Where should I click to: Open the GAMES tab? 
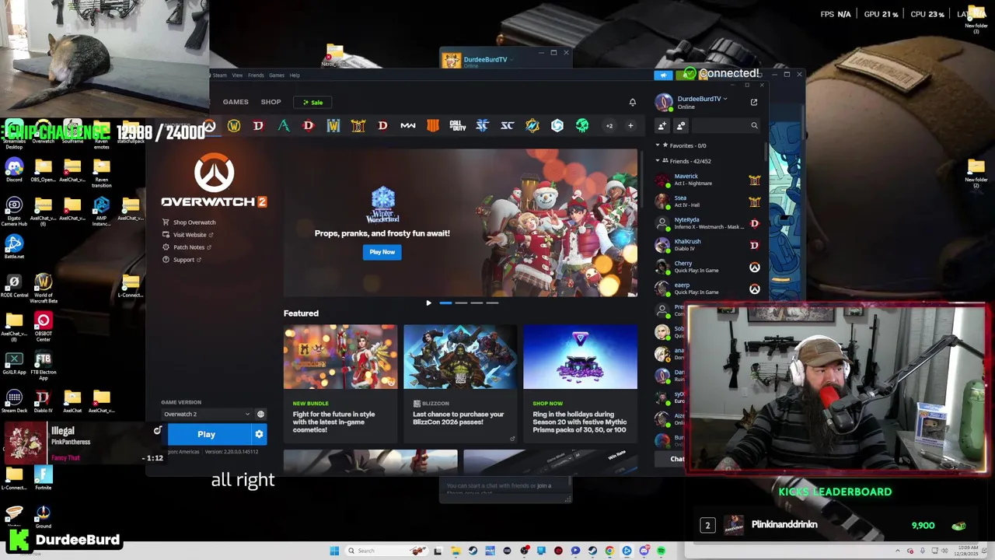coord(236,102)
